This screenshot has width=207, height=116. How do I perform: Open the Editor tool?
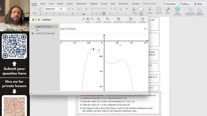167,10
